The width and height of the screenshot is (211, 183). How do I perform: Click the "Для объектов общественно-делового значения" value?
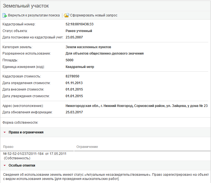tap(105, 53)
